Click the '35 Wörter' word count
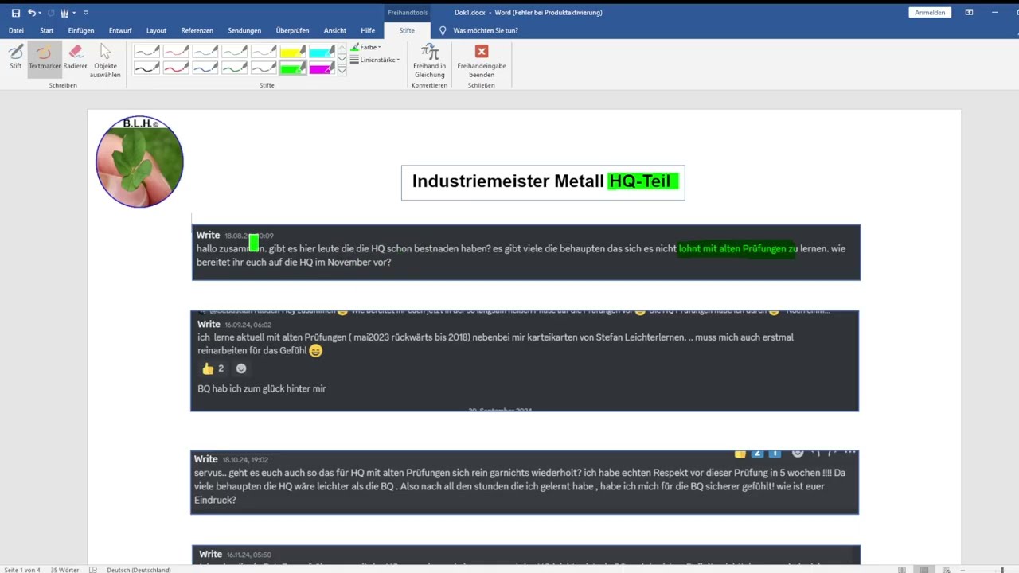Viewport: 1019px width, 573px height. tap(65, 570)
